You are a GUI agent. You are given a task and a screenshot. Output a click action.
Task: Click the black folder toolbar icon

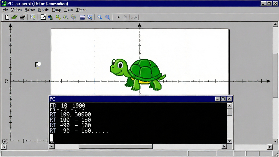point(22,17)
